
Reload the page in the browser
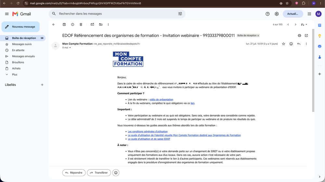[x=18, y=3]
